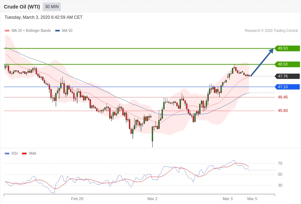Click the Mar 2 date axis label
This screenshot has width=301, height=204.
152,199
